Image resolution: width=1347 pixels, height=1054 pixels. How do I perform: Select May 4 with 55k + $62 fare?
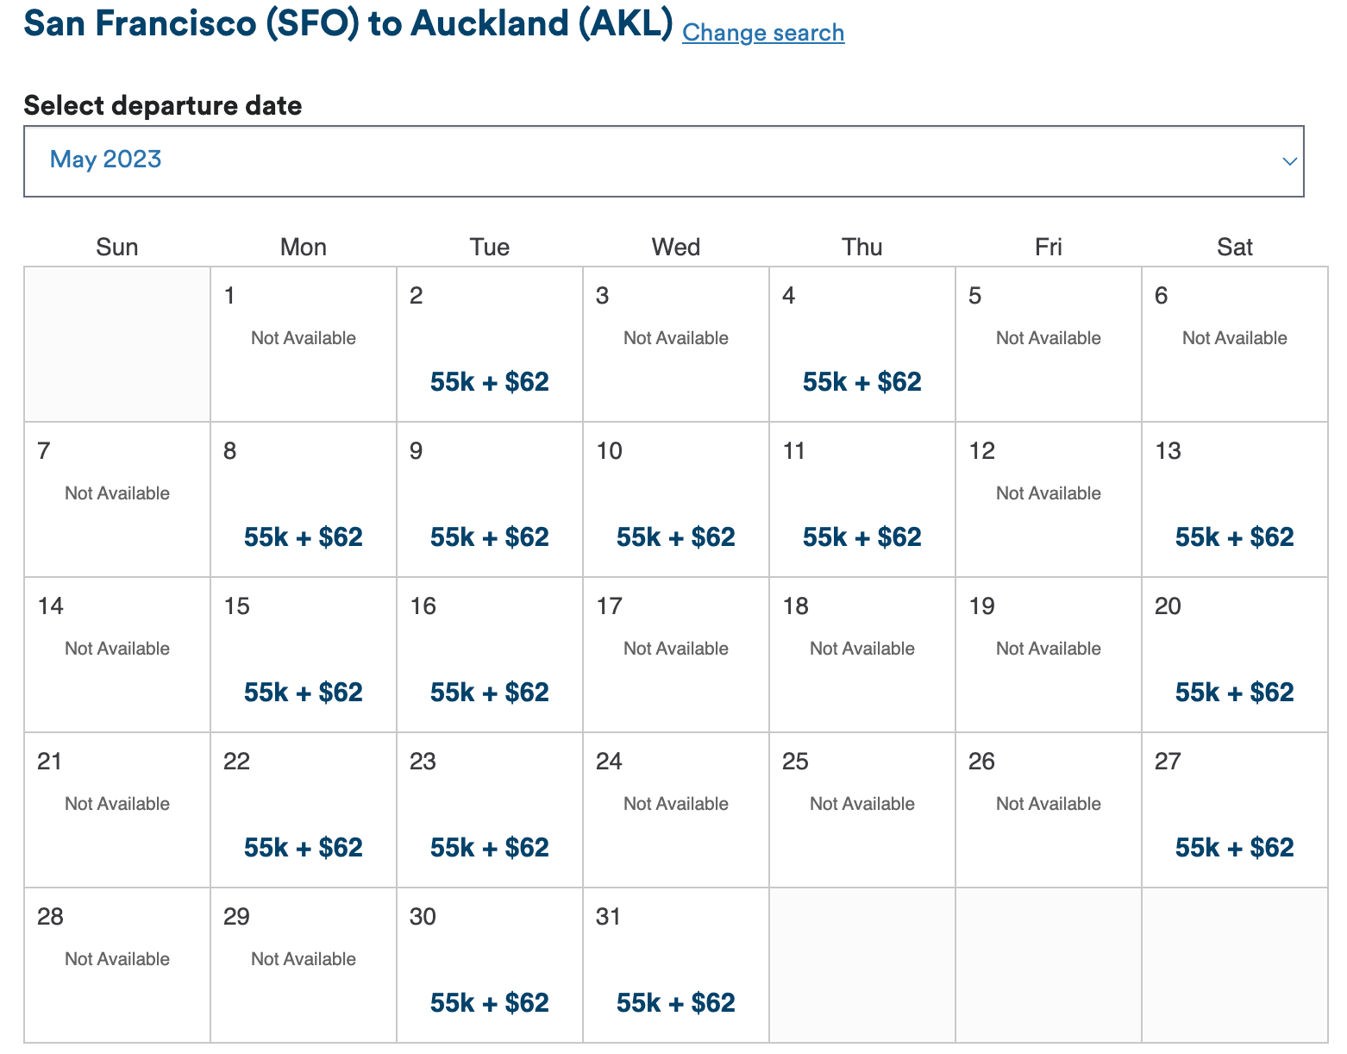[x=861, y=381]
